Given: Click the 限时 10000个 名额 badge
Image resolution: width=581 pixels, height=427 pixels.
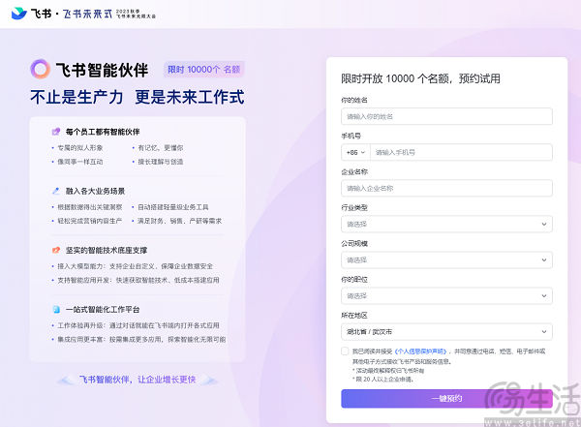Looking at the screenshot, I should point(203,70).
